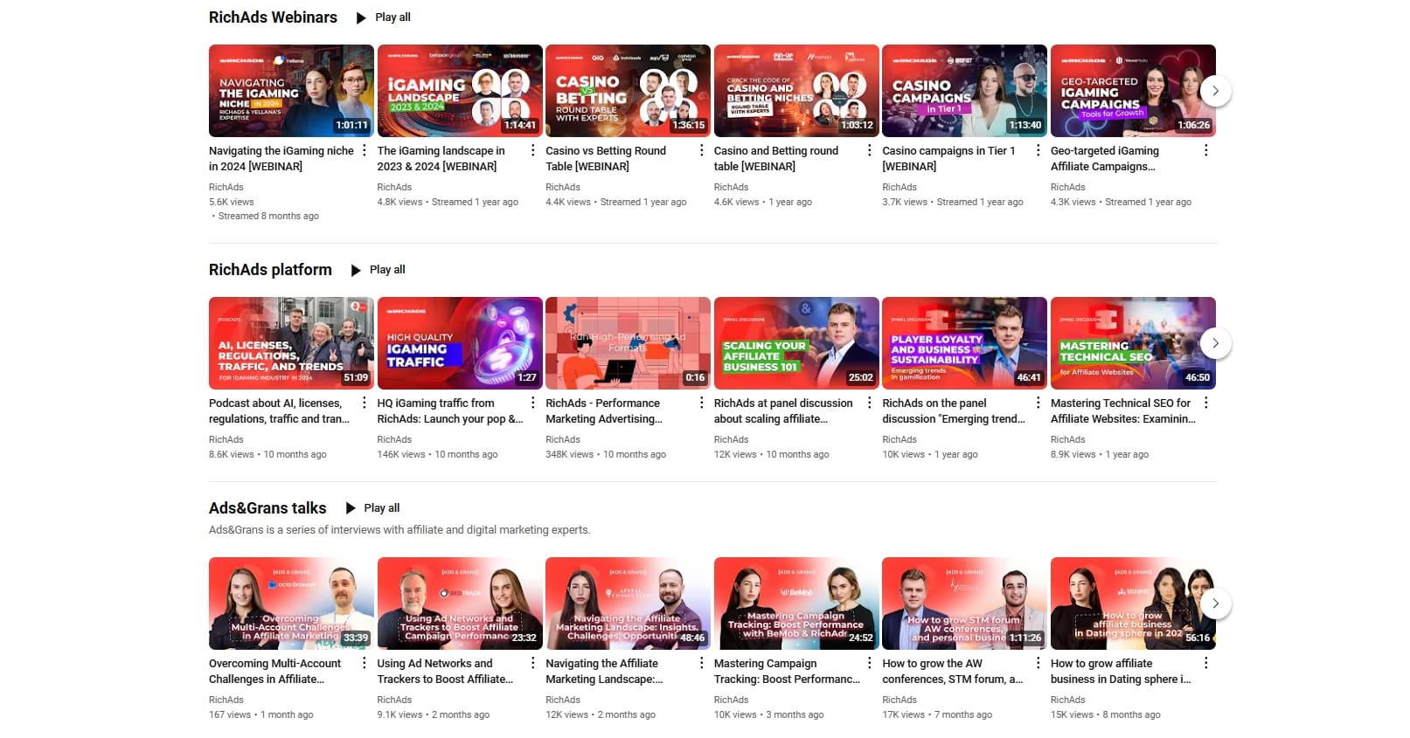This screenshot has width=1410, height=738.
Task: Open options menu for HQ iGaming traffic video
Action: tap(533, 403)
